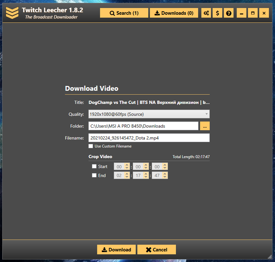Switch to the Search (1) view
The width and height of the screenshot is (275, 262).
(x=124, y=13)
